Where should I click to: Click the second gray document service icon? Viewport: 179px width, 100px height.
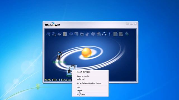[121, 34]
